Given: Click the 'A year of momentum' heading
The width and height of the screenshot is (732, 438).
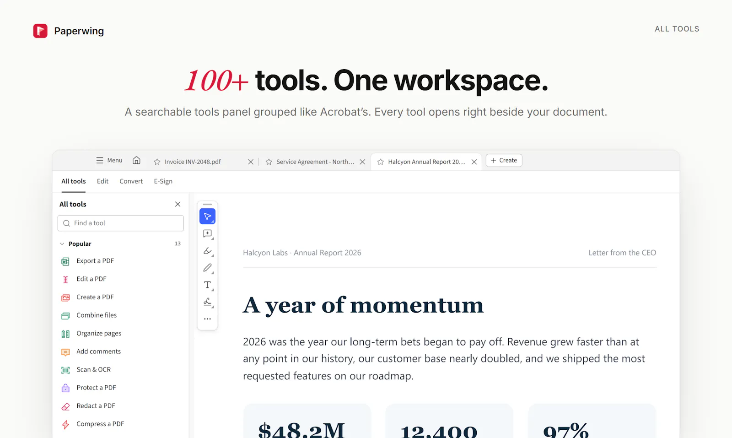Looking at the screenshot, I should (363, 305).
